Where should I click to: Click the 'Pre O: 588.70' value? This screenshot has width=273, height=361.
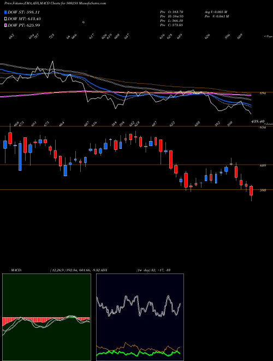pyautogui.click(x=171, y=12)
